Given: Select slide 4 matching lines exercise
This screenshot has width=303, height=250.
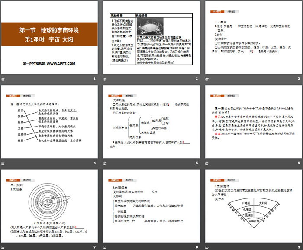Looking at the screenshot, I should click(49, 122).
